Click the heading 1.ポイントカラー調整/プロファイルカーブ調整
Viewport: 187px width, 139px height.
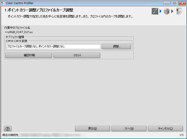[39, 10]
